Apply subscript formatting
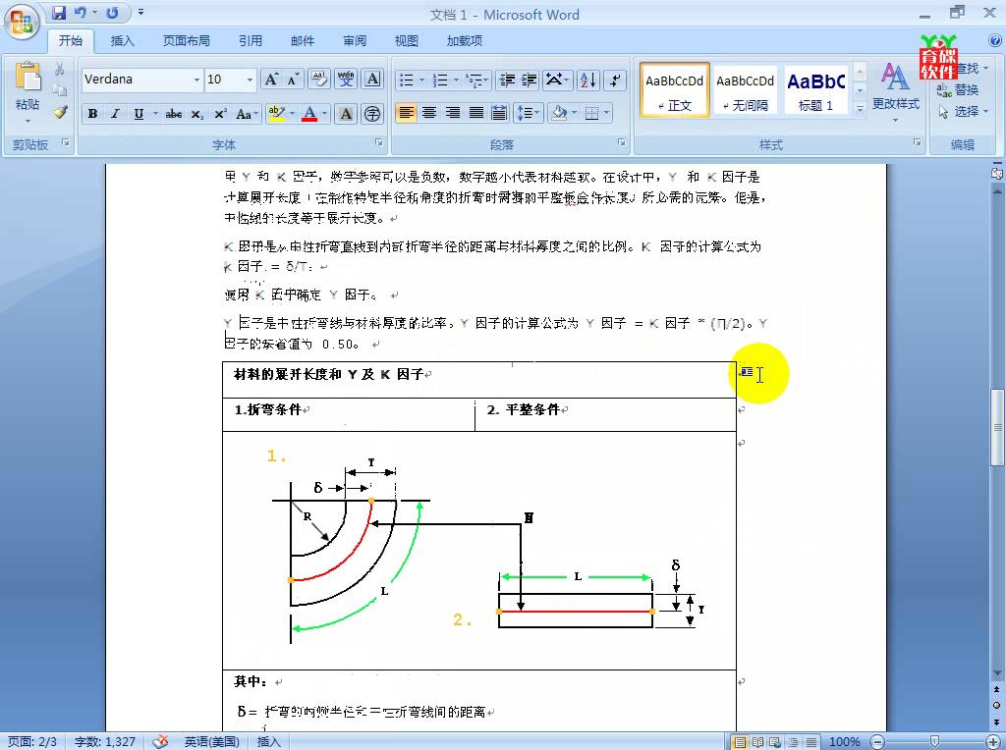 tap(196, 114)
